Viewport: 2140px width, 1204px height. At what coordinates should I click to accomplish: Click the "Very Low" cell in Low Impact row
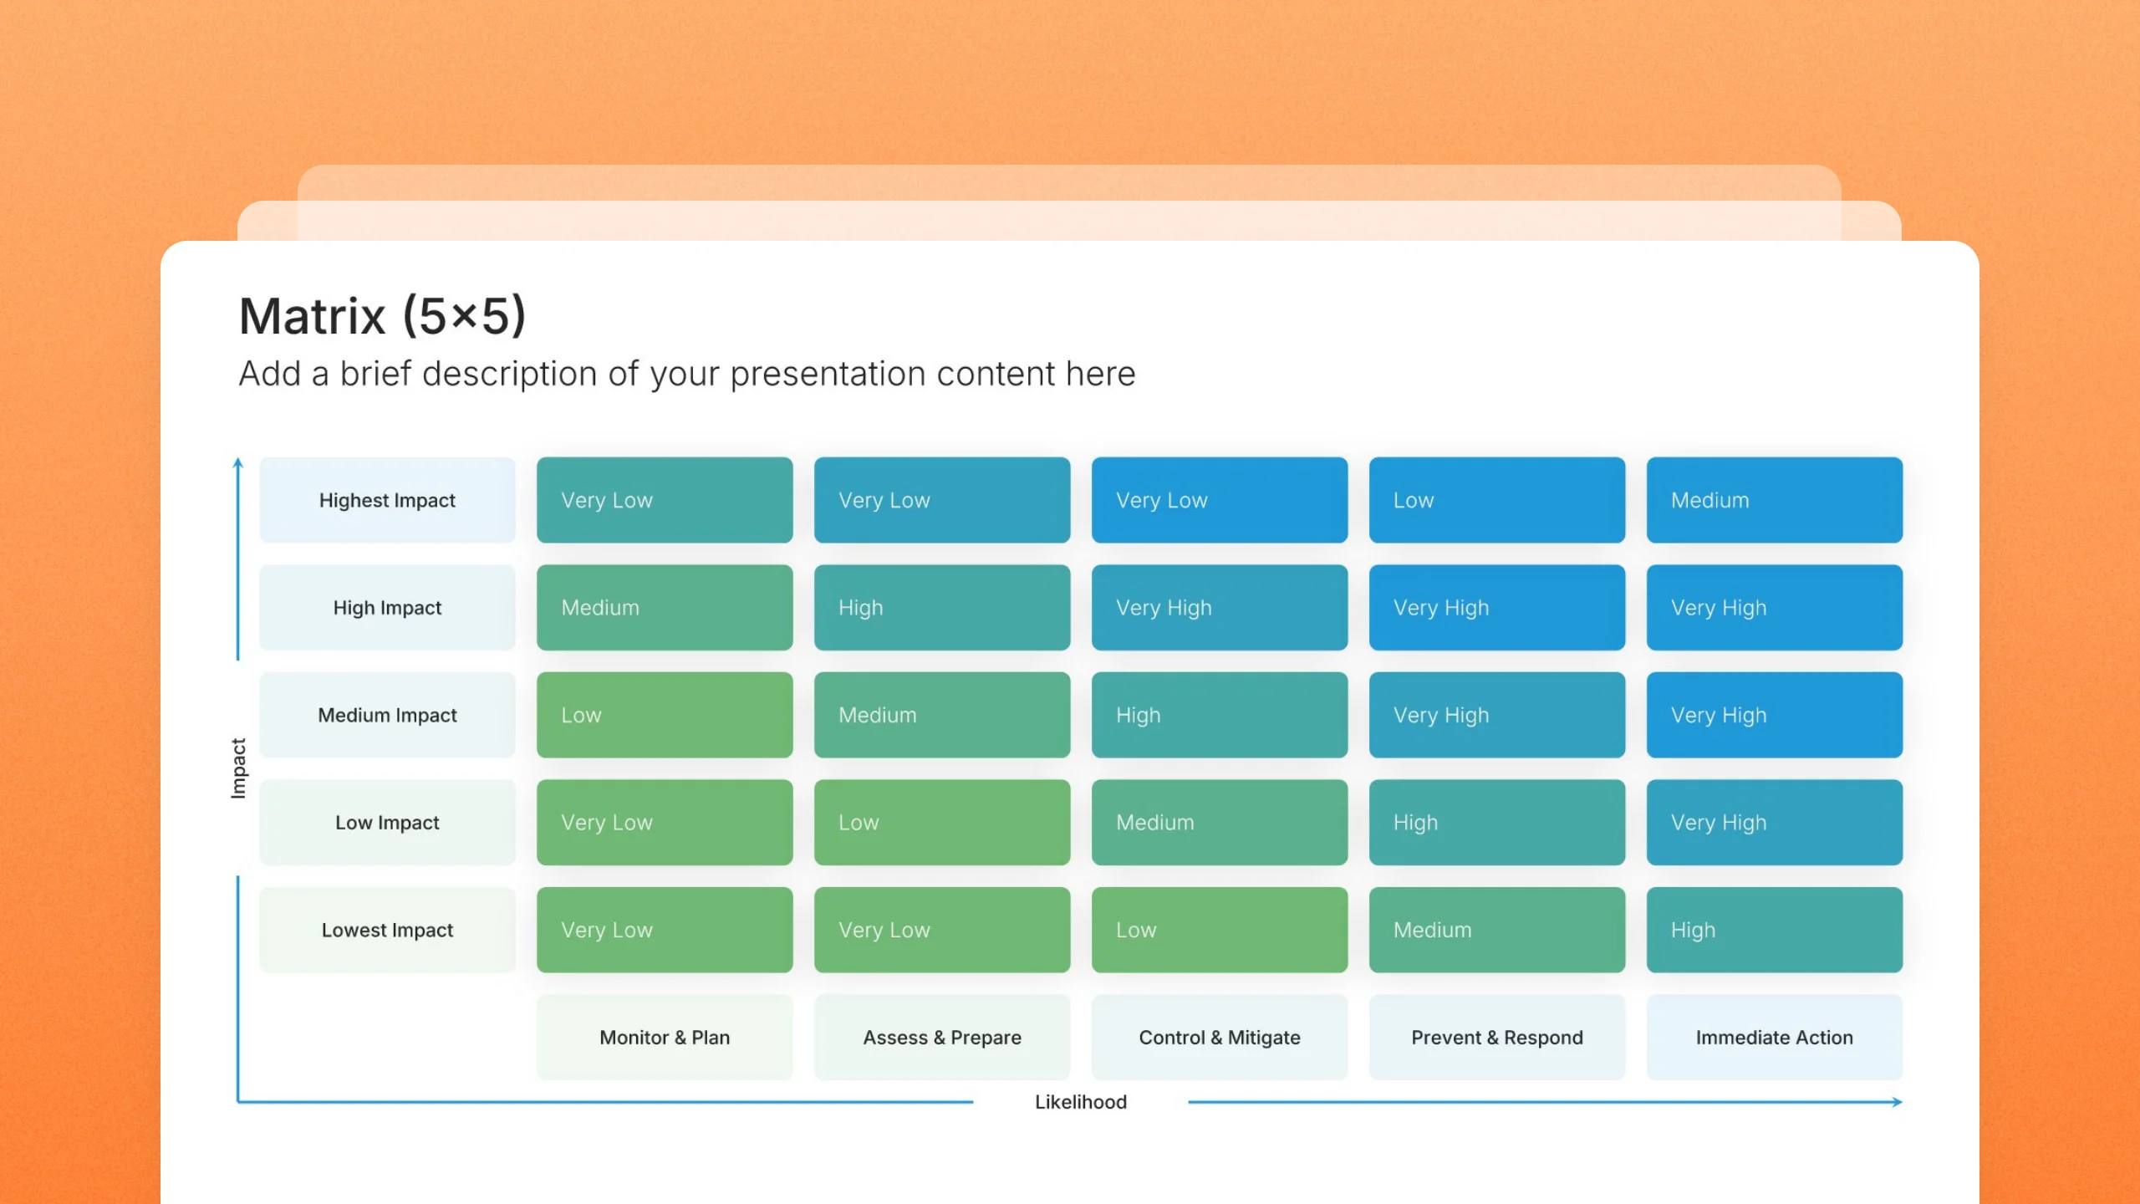pos(665,823)
